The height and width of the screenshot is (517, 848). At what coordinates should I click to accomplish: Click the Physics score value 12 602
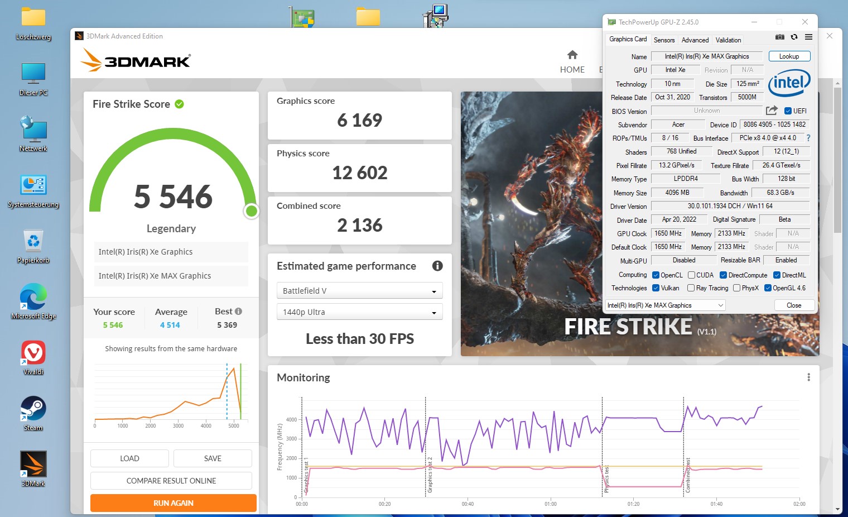tap(360, 173)
